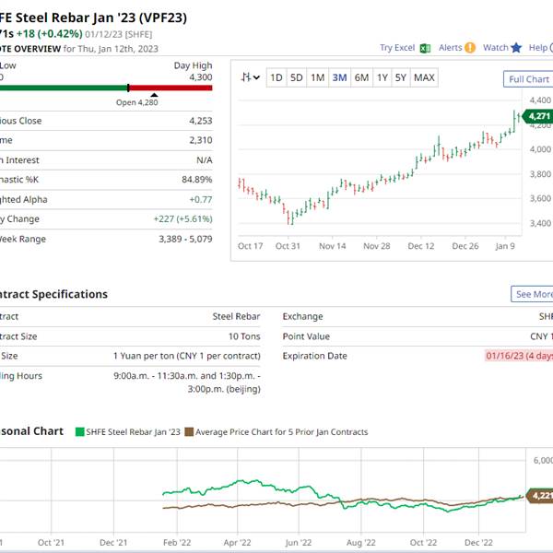This screenshot has height=553, width=553.
Task: Click the Excel icon beside Try Excel
Action: (x=425, y=48)
